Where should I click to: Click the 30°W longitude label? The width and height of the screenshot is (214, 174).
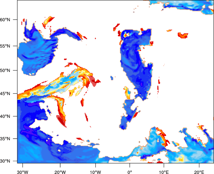click(23, 172)
